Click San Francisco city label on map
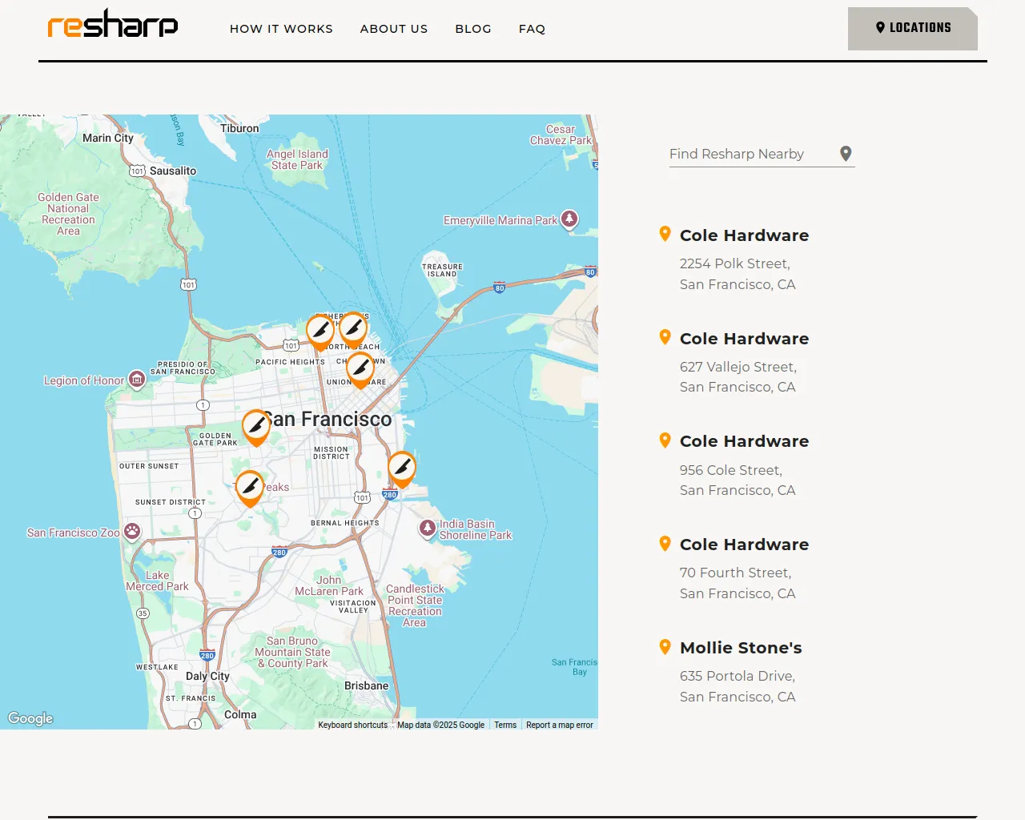 (x=328, y=419)
